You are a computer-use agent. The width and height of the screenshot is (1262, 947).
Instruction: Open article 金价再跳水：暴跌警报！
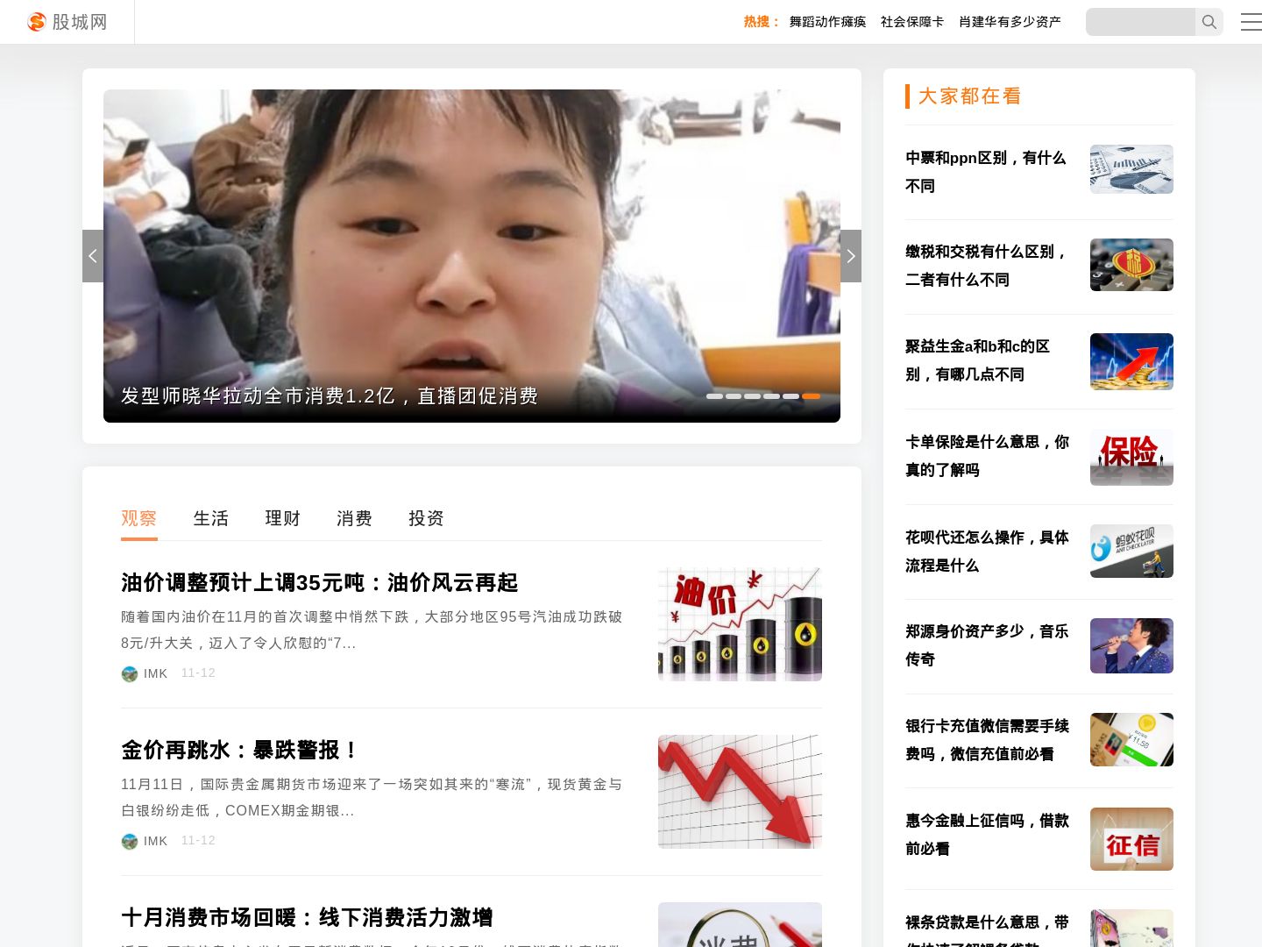(240, 750)
